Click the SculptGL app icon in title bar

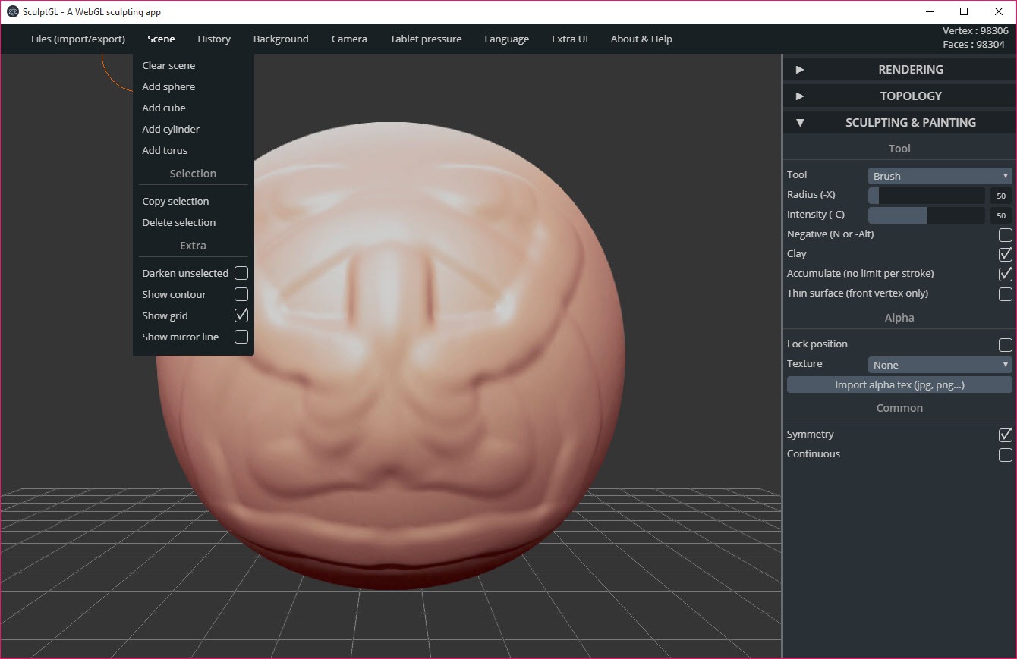13,11
